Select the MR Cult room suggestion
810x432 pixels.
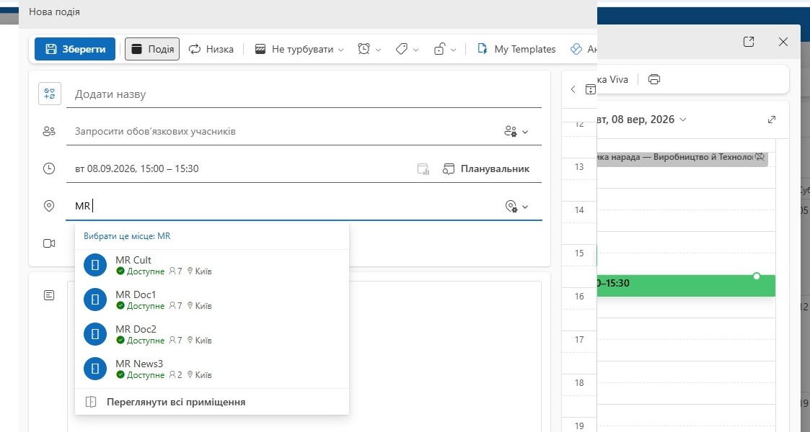click(x=212, y=266)
